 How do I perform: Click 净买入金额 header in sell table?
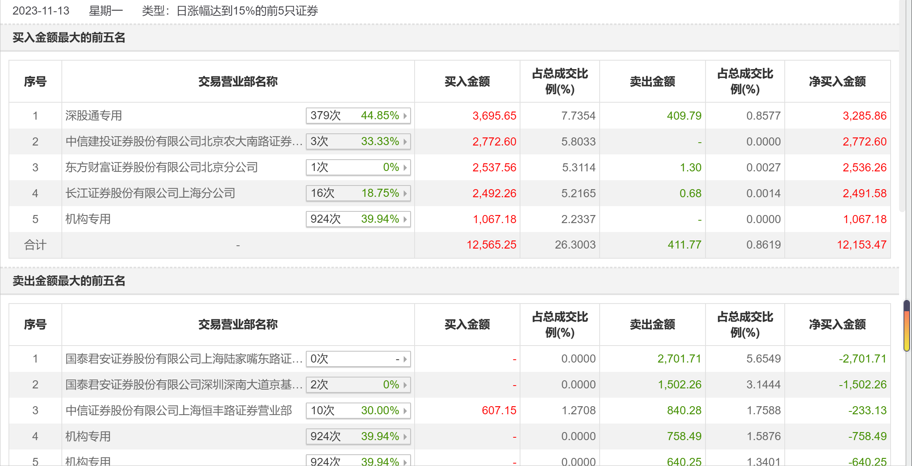click(x=837, y=325)
